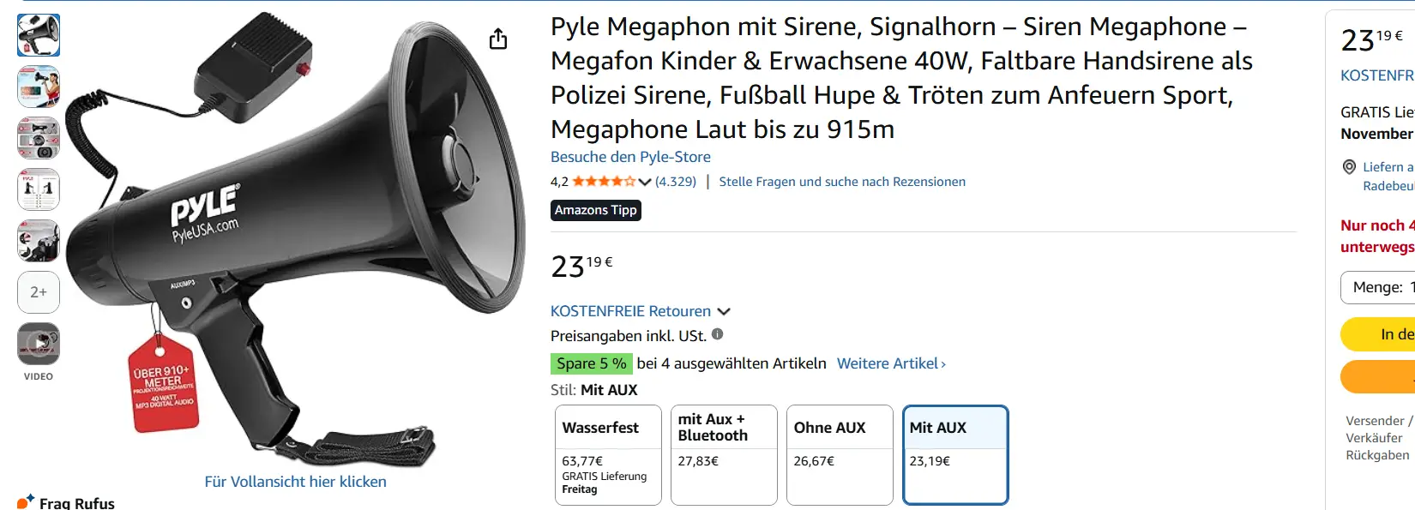1415x510 pixels.
Task: Select the Mit AUX style tab
Action: tap(955, 455)
